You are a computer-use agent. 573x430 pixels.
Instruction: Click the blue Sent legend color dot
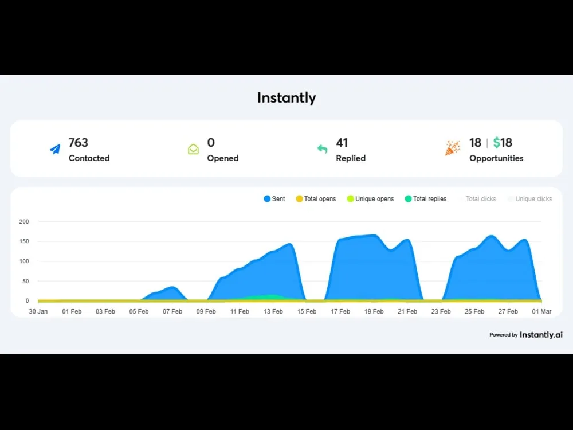pyautogui.click(x=267, y=199)
